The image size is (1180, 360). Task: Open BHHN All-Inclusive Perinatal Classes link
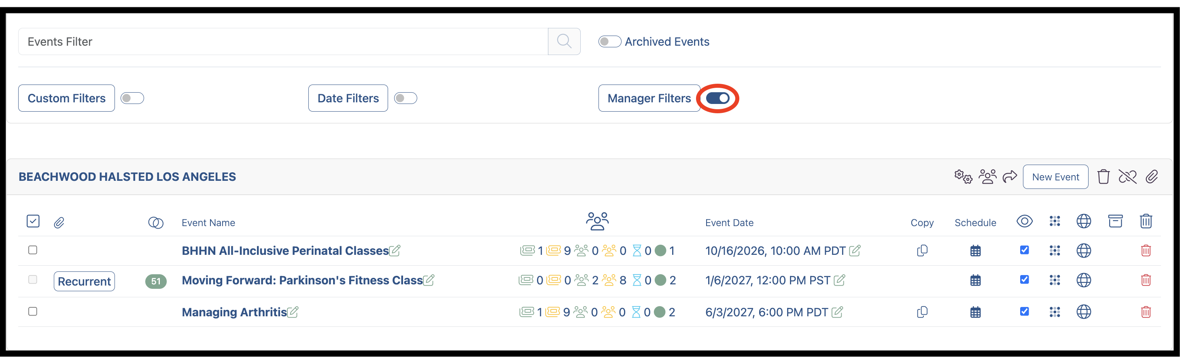click(285, 250)
